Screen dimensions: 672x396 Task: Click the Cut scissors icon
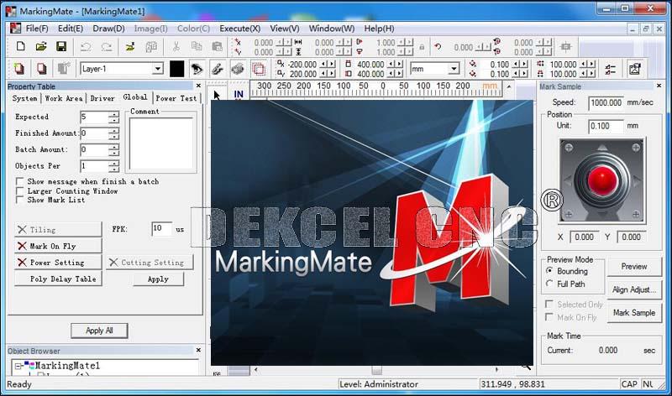(x=176, y=47)
